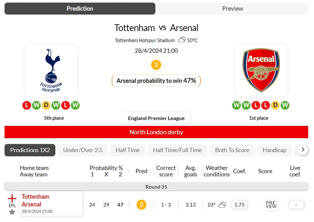
Task: Click the cloud icon in the Weather conditions column
Action: (222, 205)
